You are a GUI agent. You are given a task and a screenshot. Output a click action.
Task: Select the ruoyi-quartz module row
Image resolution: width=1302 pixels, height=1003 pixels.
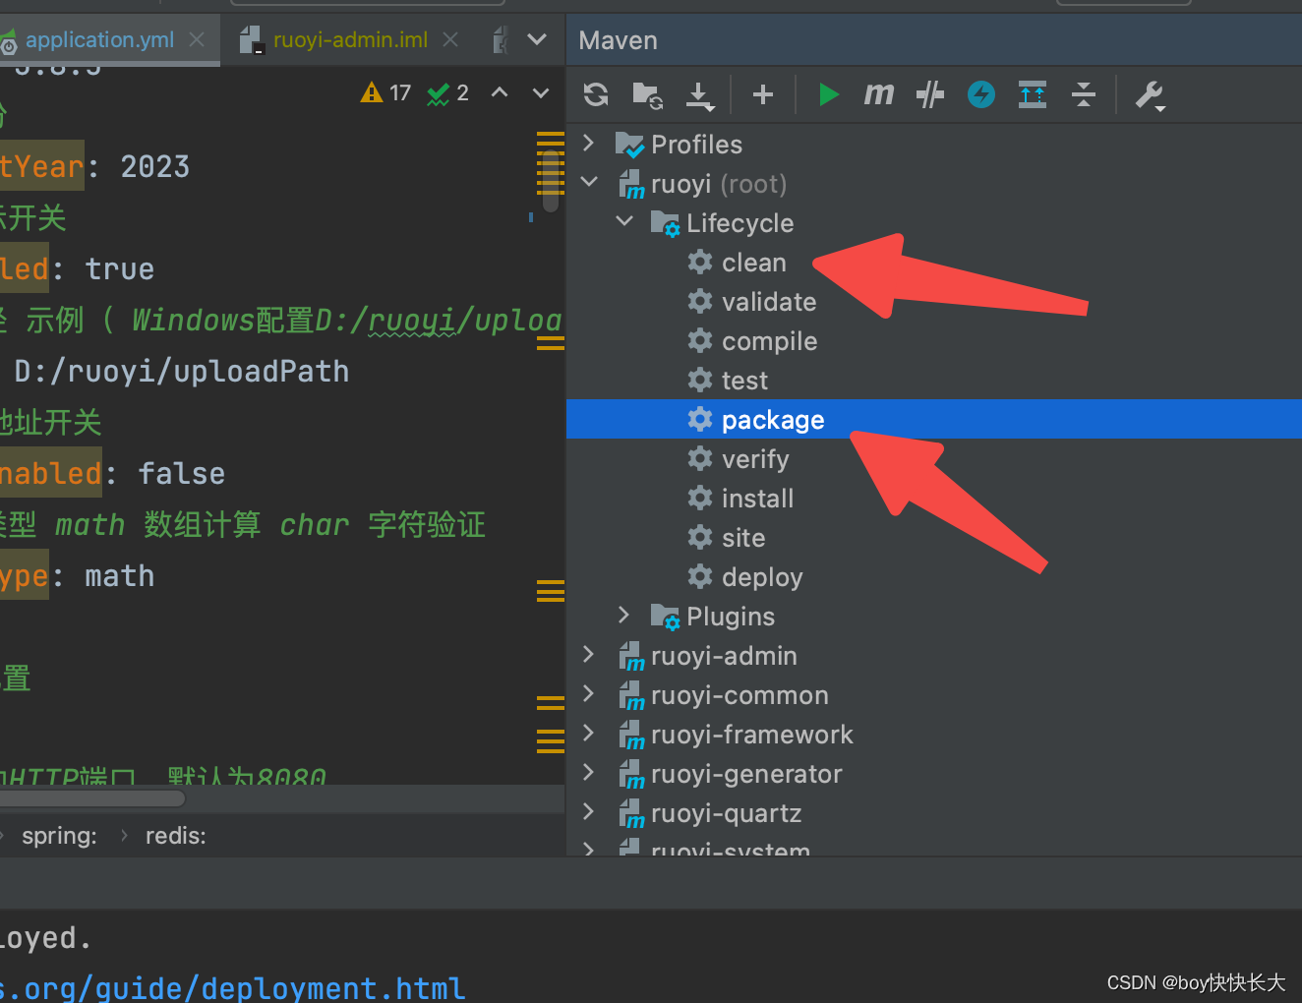(934, 813)
